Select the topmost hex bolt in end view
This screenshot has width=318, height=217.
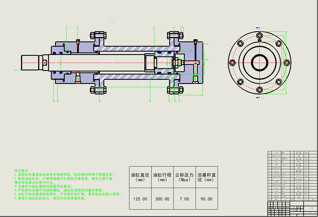[259, 36]
